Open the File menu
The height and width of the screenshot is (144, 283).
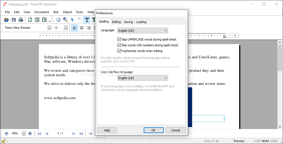(x=7, y=12)
